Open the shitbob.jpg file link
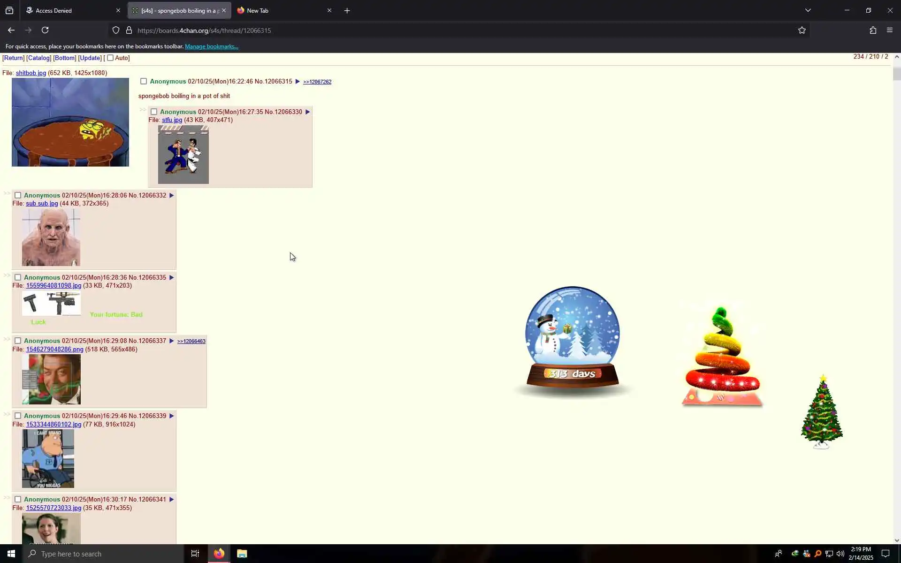901x563 pixels. 31,73
